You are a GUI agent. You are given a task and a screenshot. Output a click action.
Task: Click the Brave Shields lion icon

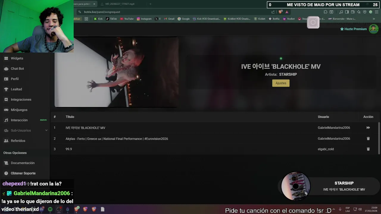coord(280,12)
